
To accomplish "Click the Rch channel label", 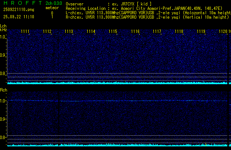I will tap(4, 90).
